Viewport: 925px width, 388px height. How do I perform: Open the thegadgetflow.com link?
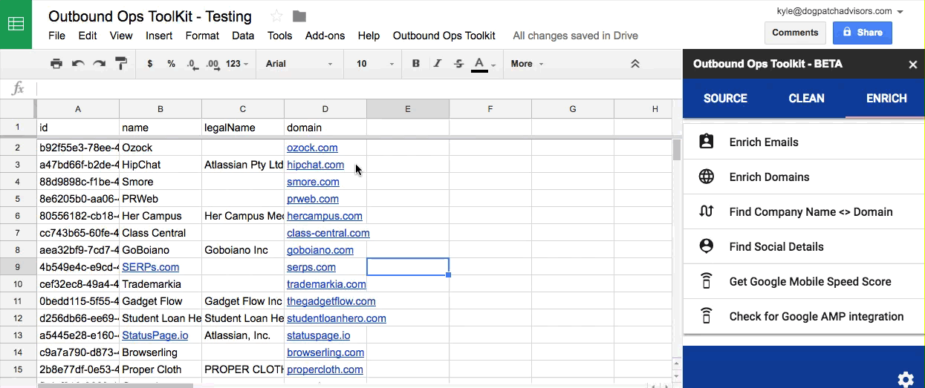click(x=331, y=301)
